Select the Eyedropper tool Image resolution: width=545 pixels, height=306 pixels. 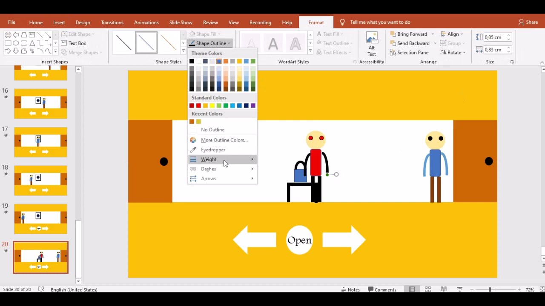tap(222, 150)
